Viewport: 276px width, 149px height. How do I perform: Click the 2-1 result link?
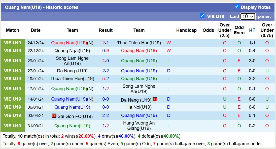(106, 43)
